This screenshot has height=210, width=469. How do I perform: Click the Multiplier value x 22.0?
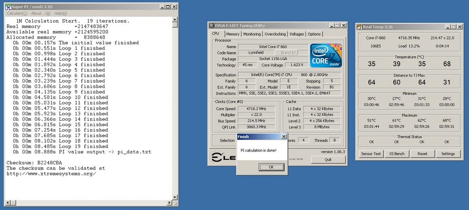[256, 115]
